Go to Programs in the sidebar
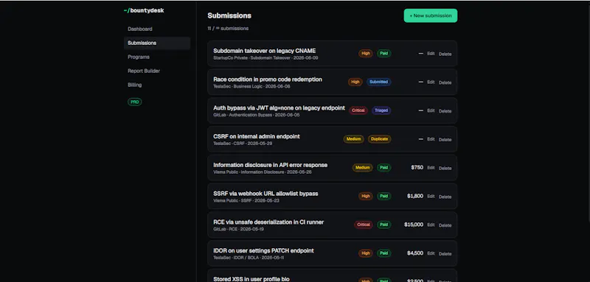This screenshot has height=282, width=590. coord(139,57)
